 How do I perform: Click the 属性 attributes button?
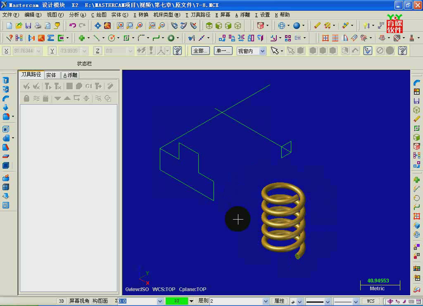279,301
